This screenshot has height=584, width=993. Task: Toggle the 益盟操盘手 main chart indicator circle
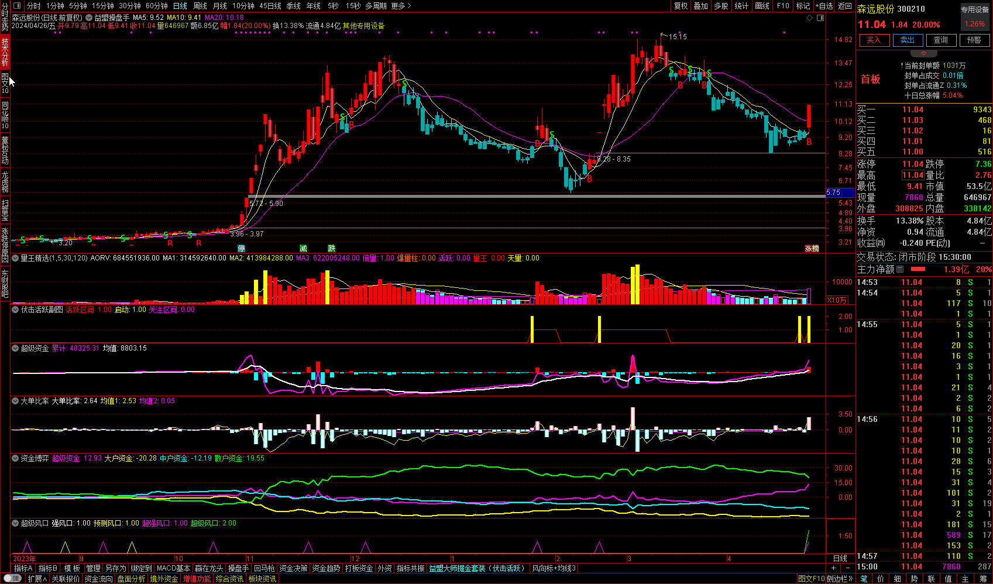(x=89, y=18)
